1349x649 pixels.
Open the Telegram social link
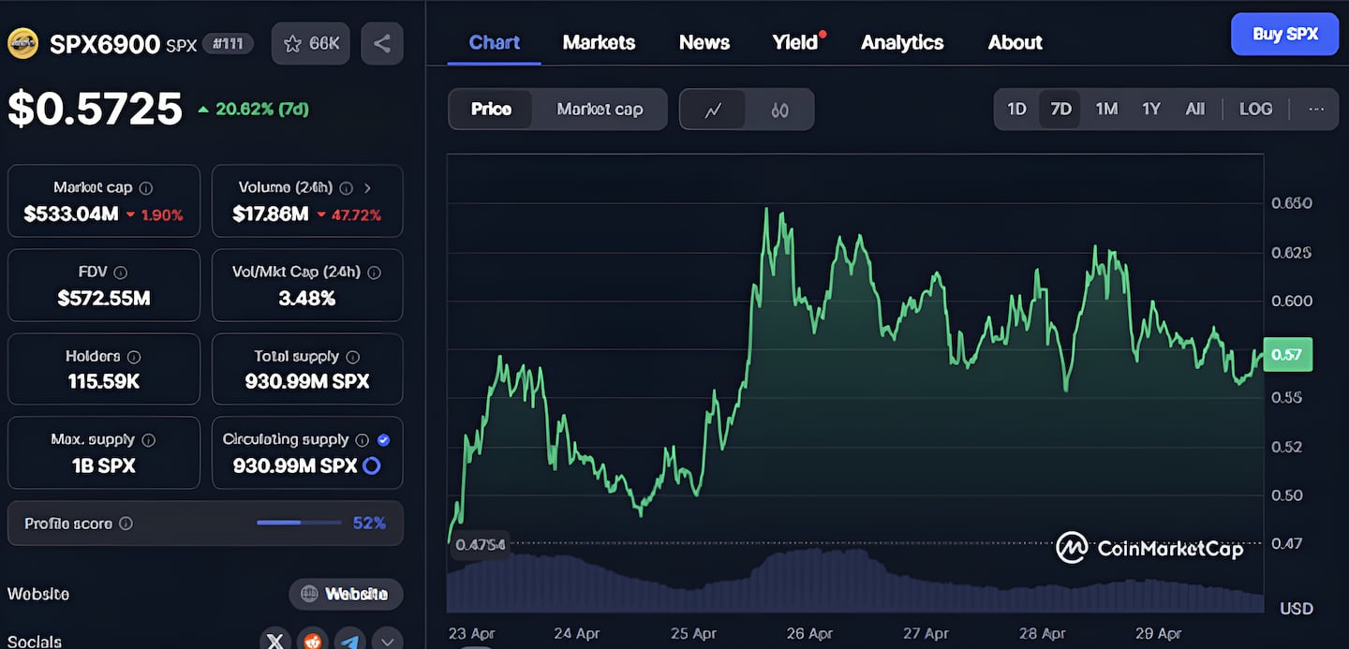[350, 641]
